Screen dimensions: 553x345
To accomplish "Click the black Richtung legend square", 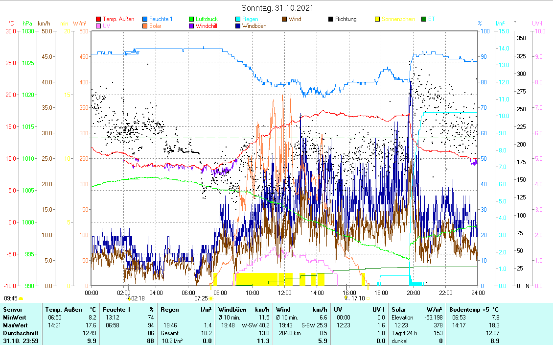I will [331, 20].
